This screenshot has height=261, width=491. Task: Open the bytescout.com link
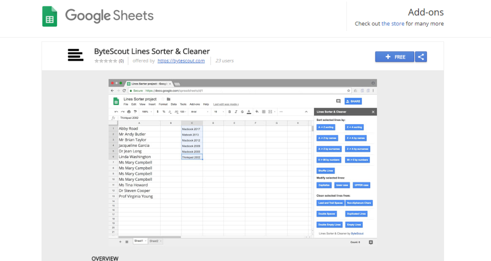pyautogui.click(x=181, y=61)
